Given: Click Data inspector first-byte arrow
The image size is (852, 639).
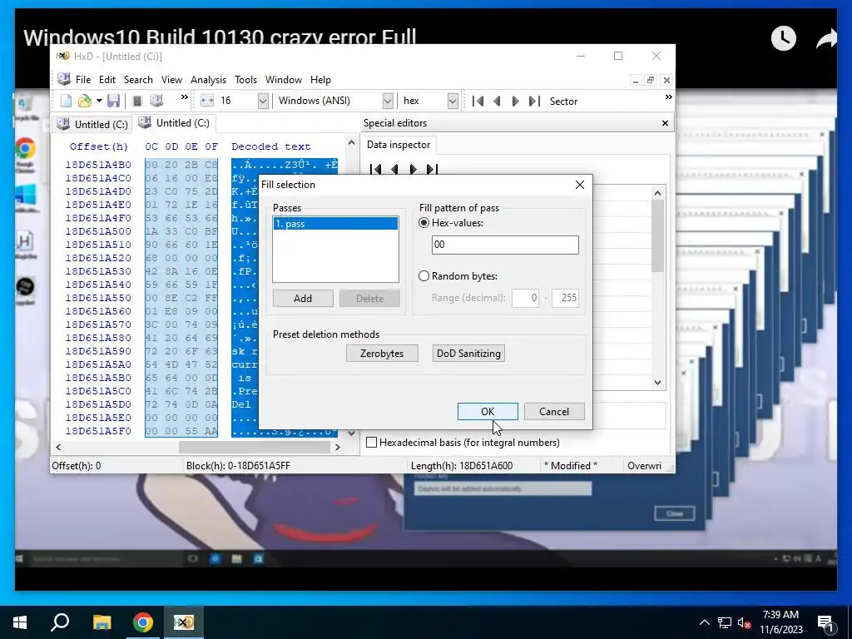Looking at the screenshot, I should coord(375,169).
